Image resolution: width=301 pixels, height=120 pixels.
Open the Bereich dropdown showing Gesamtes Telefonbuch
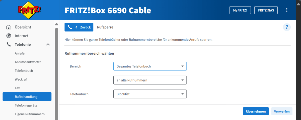[x=150, y=66]
